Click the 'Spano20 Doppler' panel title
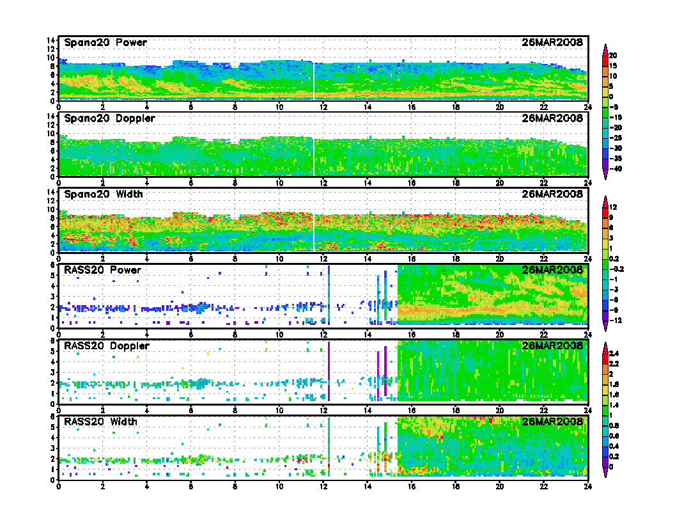Screen dimensions: 675x522 click(109, 118)
